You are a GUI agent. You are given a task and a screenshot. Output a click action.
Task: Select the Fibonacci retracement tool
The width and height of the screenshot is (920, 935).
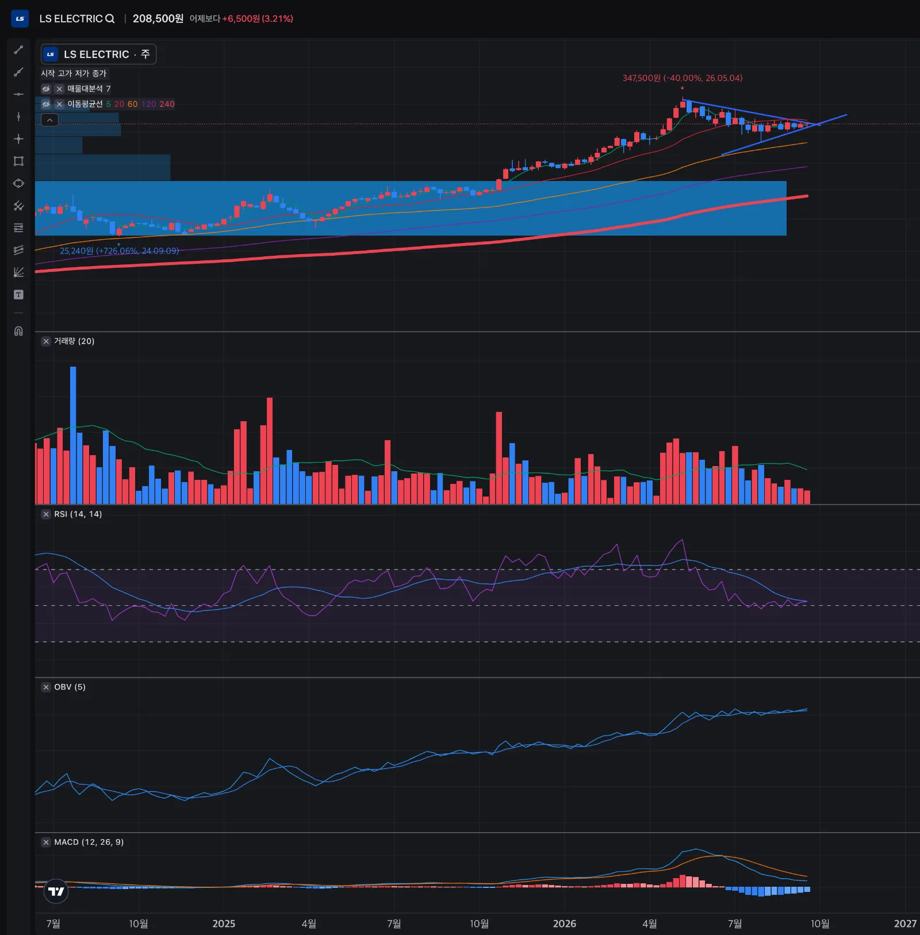click(18, 228)
